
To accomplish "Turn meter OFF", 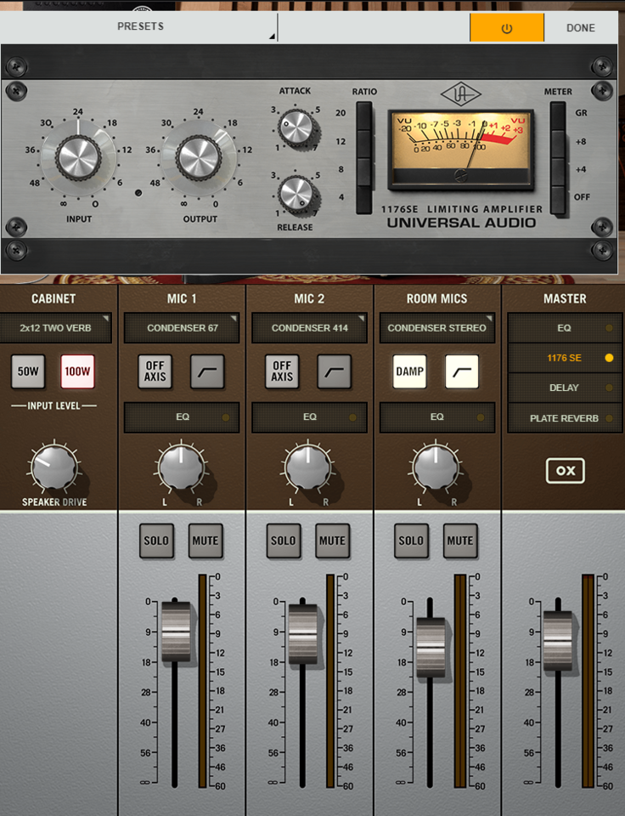I will [558, 199].
